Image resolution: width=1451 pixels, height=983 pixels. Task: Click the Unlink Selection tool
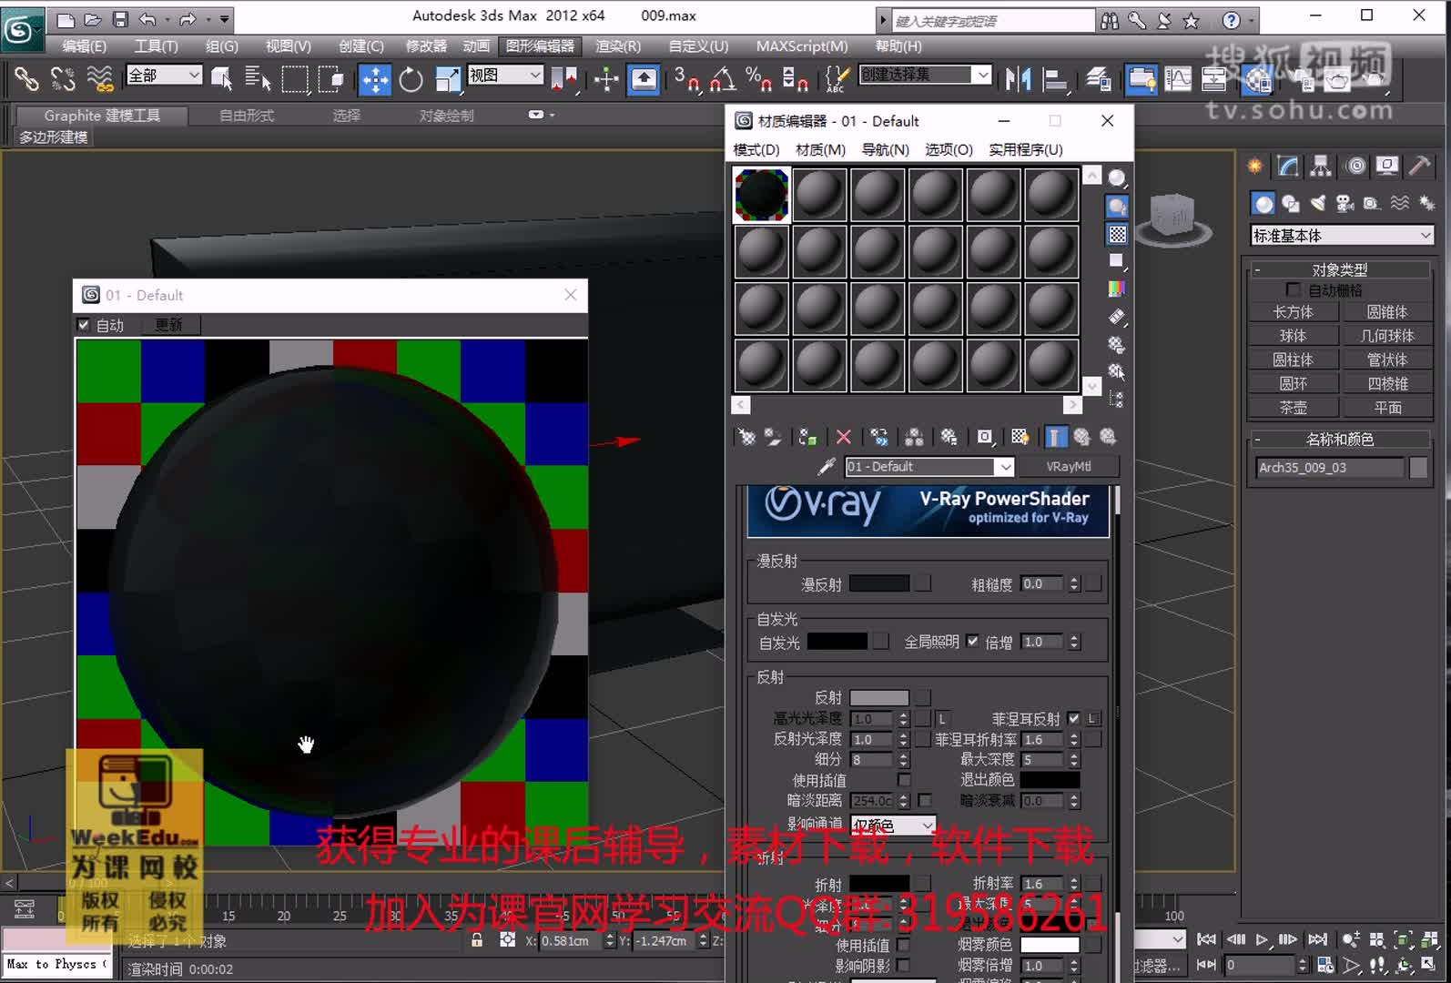(63, 80)
